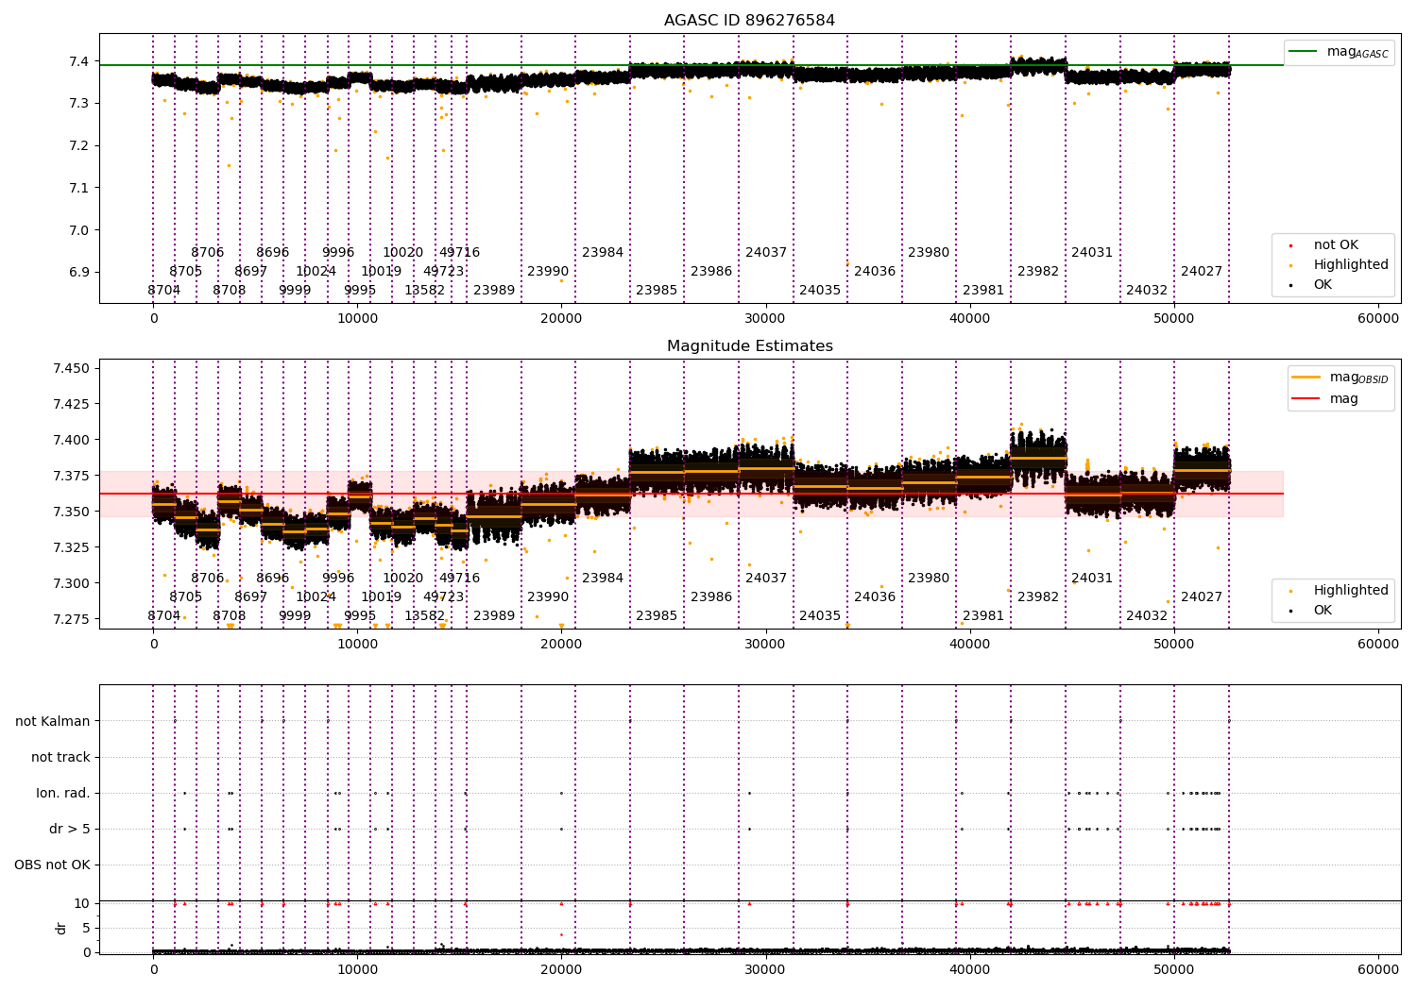Viewport: 1417px width, 991px height.
Task: Click the title 'AGASC ID 896276584'
Action: pos(749,21)
